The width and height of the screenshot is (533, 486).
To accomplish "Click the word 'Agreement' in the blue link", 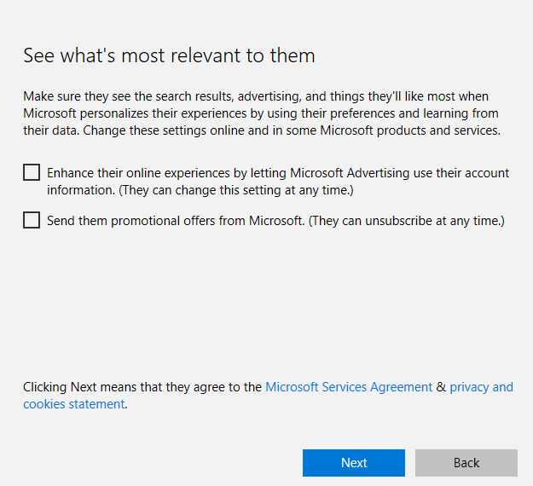I will point(401,387).
